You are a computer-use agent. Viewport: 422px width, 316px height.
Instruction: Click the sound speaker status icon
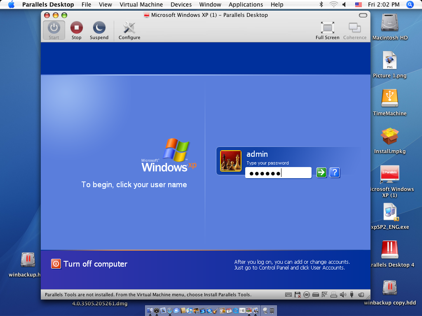click(x=343, y=295)
